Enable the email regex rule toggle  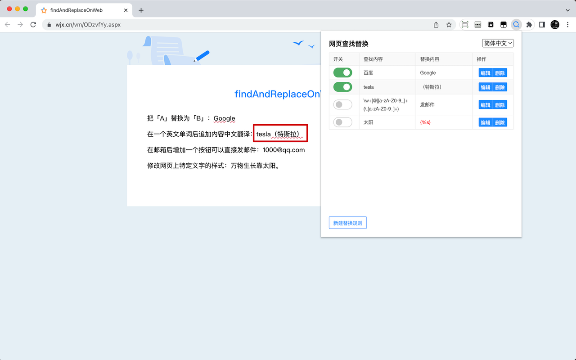point(342,104)
